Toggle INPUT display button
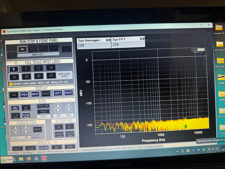The image size is (225, 169). (x=35, y=94)
